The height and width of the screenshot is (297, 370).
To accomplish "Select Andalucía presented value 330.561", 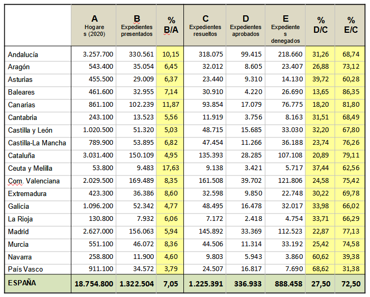I will tap(141, 54).
